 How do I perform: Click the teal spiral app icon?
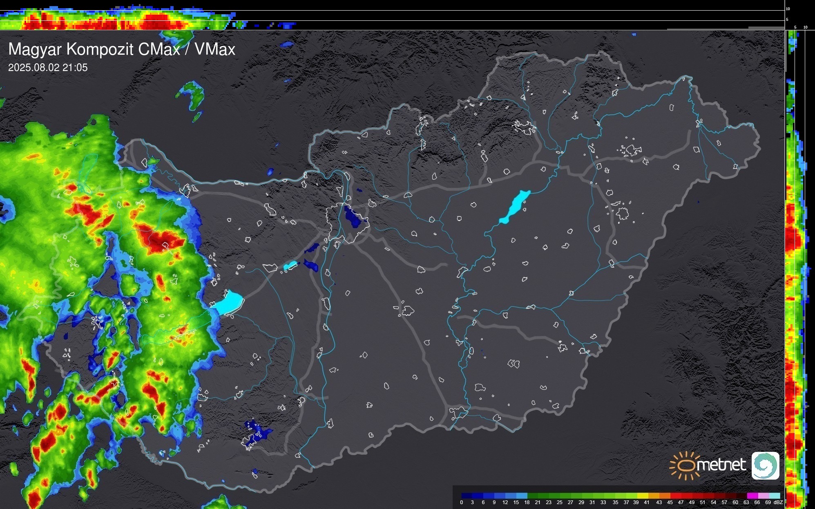pyautogui.click(x=765, y=466)
